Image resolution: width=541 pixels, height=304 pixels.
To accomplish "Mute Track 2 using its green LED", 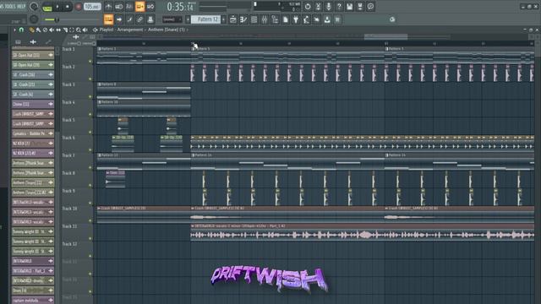I will pyautogui.click(x=90, y=79).
